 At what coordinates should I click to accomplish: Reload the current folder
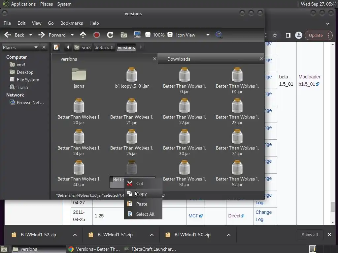pyautogui.click(x=110, y=35)
